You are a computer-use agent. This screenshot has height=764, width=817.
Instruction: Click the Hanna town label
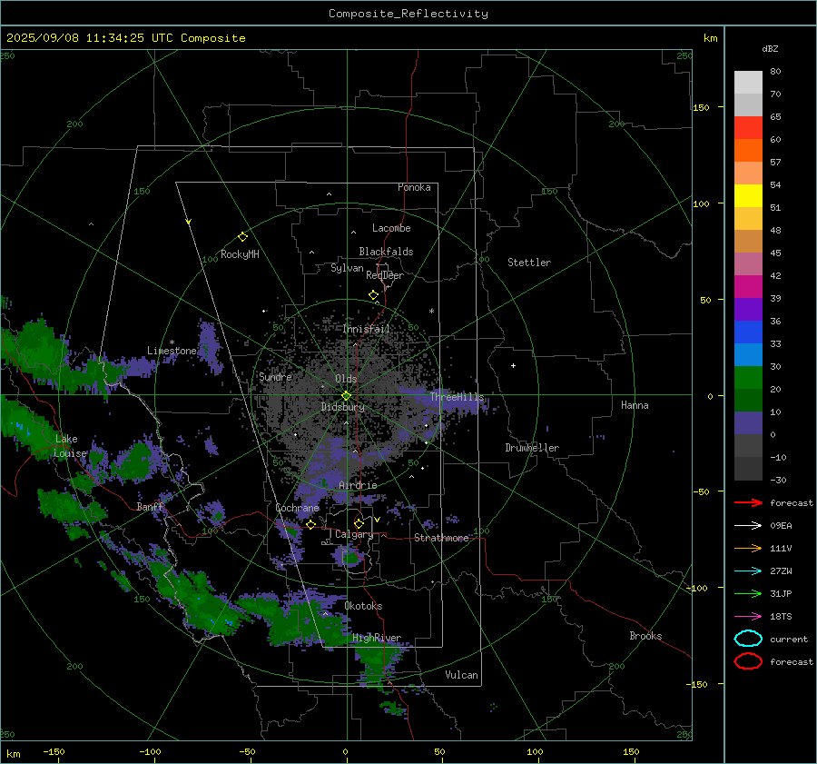click(635, 405)
